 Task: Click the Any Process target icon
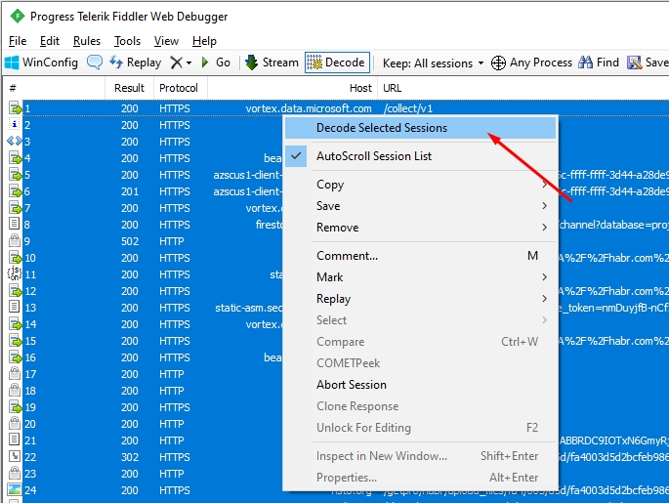[498, 63]
